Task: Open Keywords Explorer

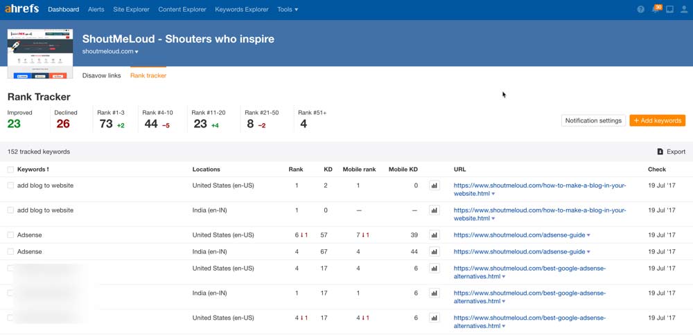Action: pos(242,9)
